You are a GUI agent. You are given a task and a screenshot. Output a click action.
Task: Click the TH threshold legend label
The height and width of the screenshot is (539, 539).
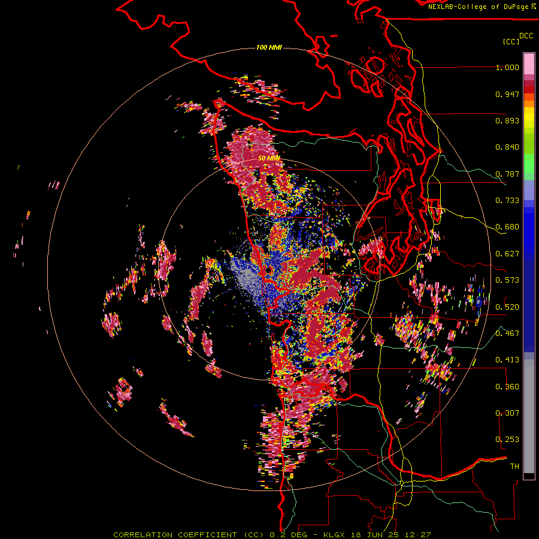click(x=514, y=467)
